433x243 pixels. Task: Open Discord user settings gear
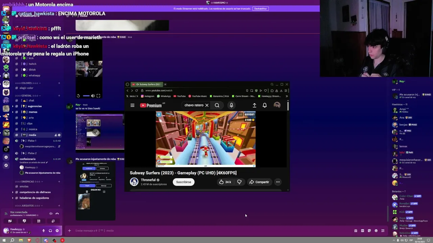57,231
